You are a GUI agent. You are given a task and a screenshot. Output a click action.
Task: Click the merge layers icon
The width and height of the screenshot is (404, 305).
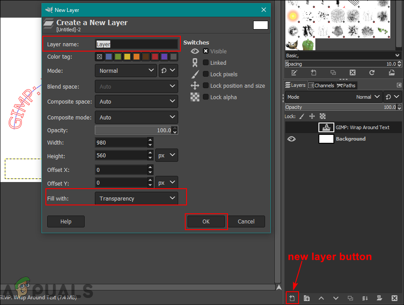pos(365,298)
